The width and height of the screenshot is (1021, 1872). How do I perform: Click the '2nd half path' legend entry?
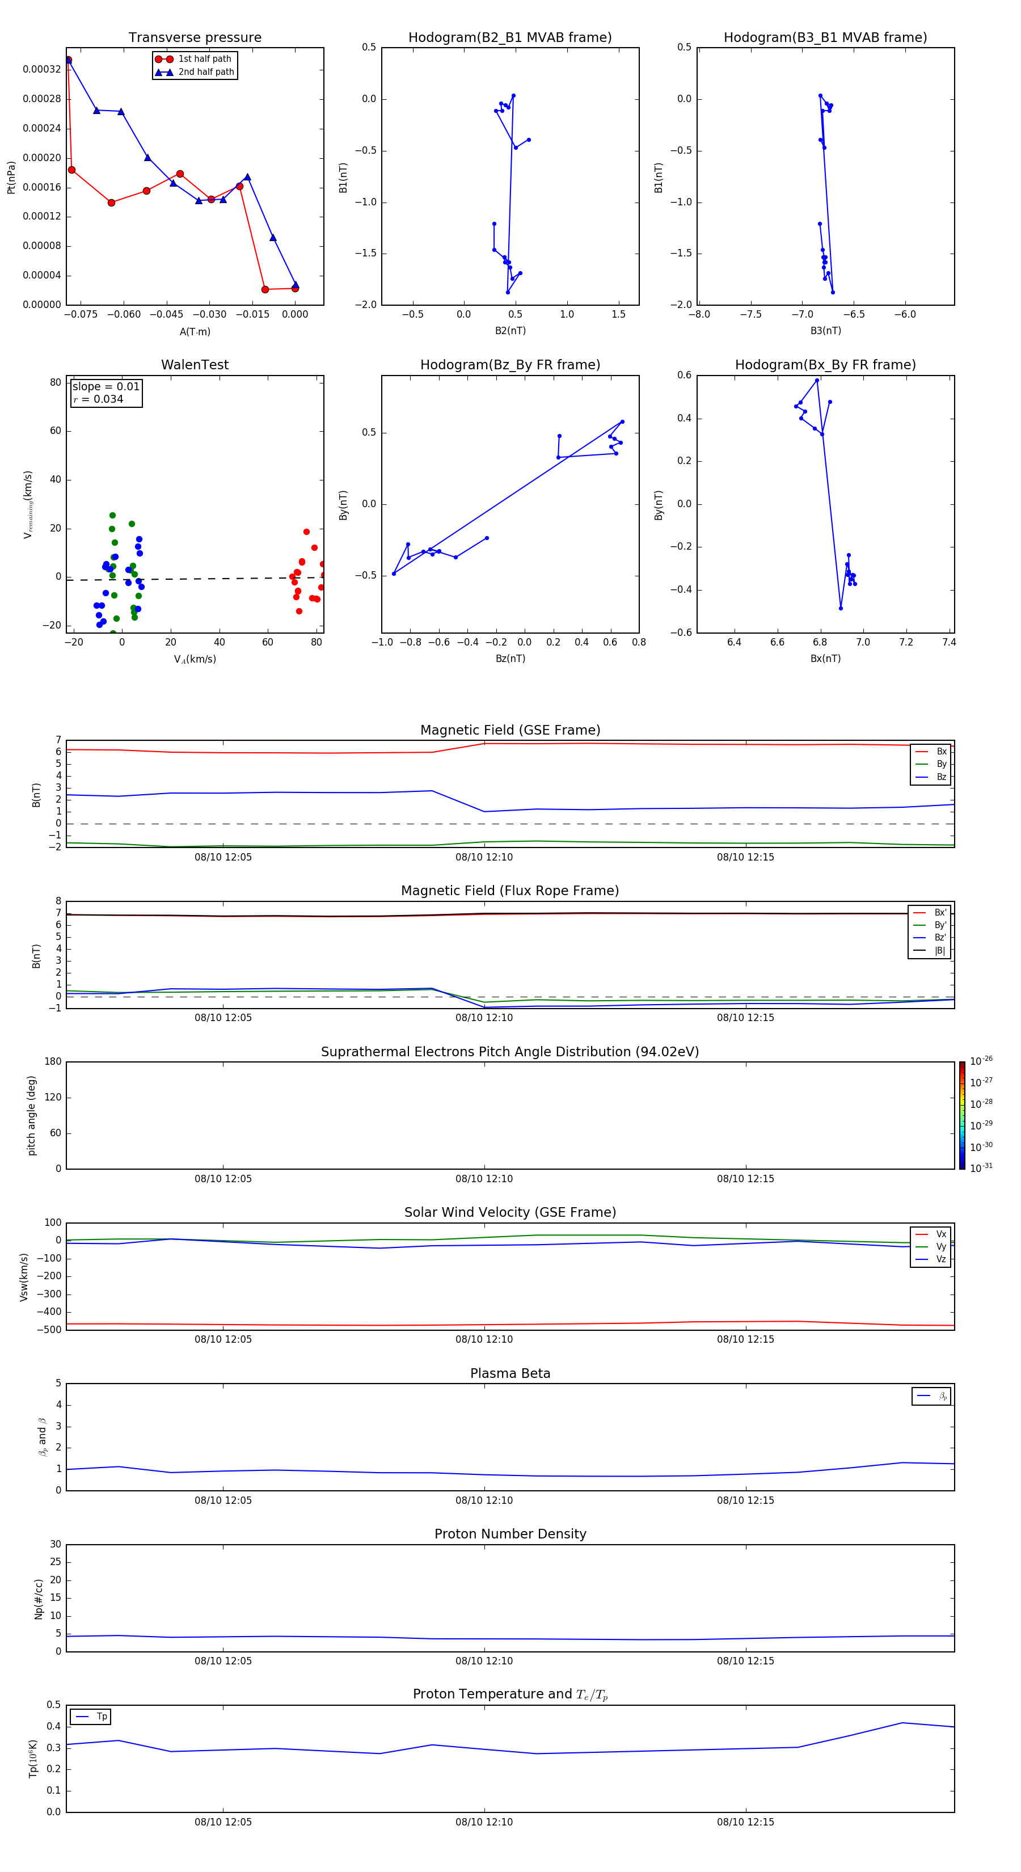point(195,72)
